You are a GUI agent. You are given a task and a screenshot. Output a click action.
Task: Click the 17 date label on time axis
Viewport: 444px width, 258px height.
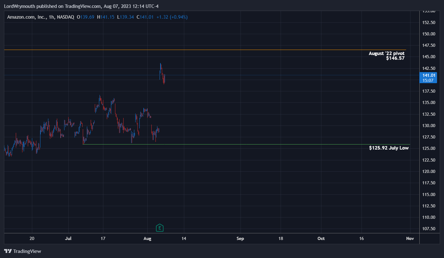pos(102,238)
